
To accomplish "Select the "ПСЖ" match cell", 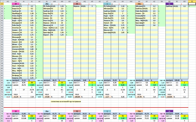I will (x=16, y=54).
